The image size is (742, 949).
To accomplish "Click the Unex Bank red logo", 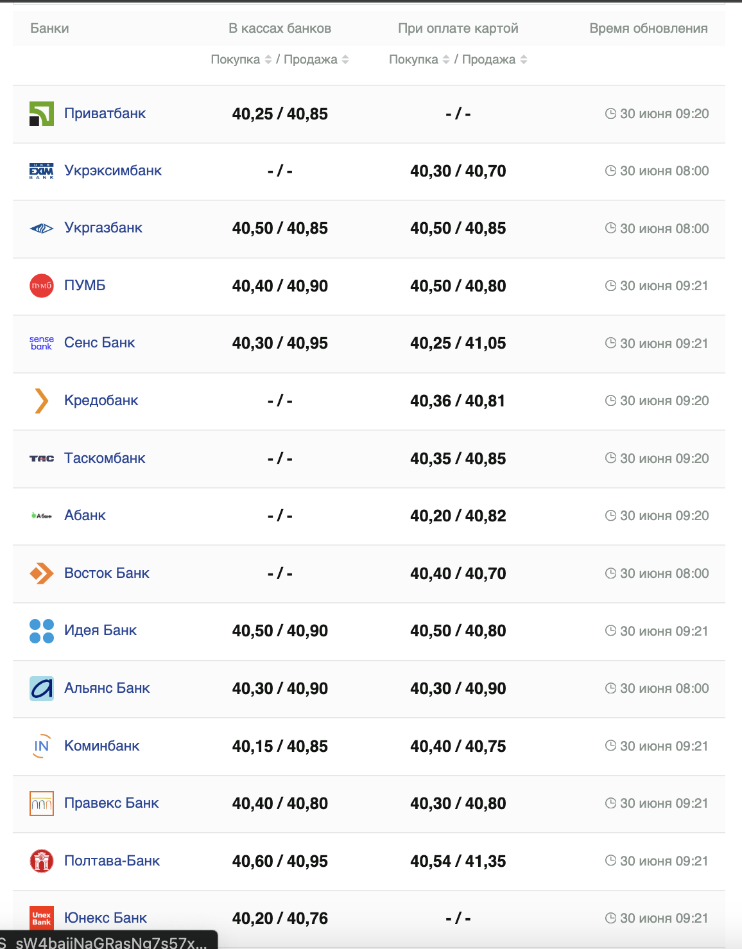I will point(42,918).
